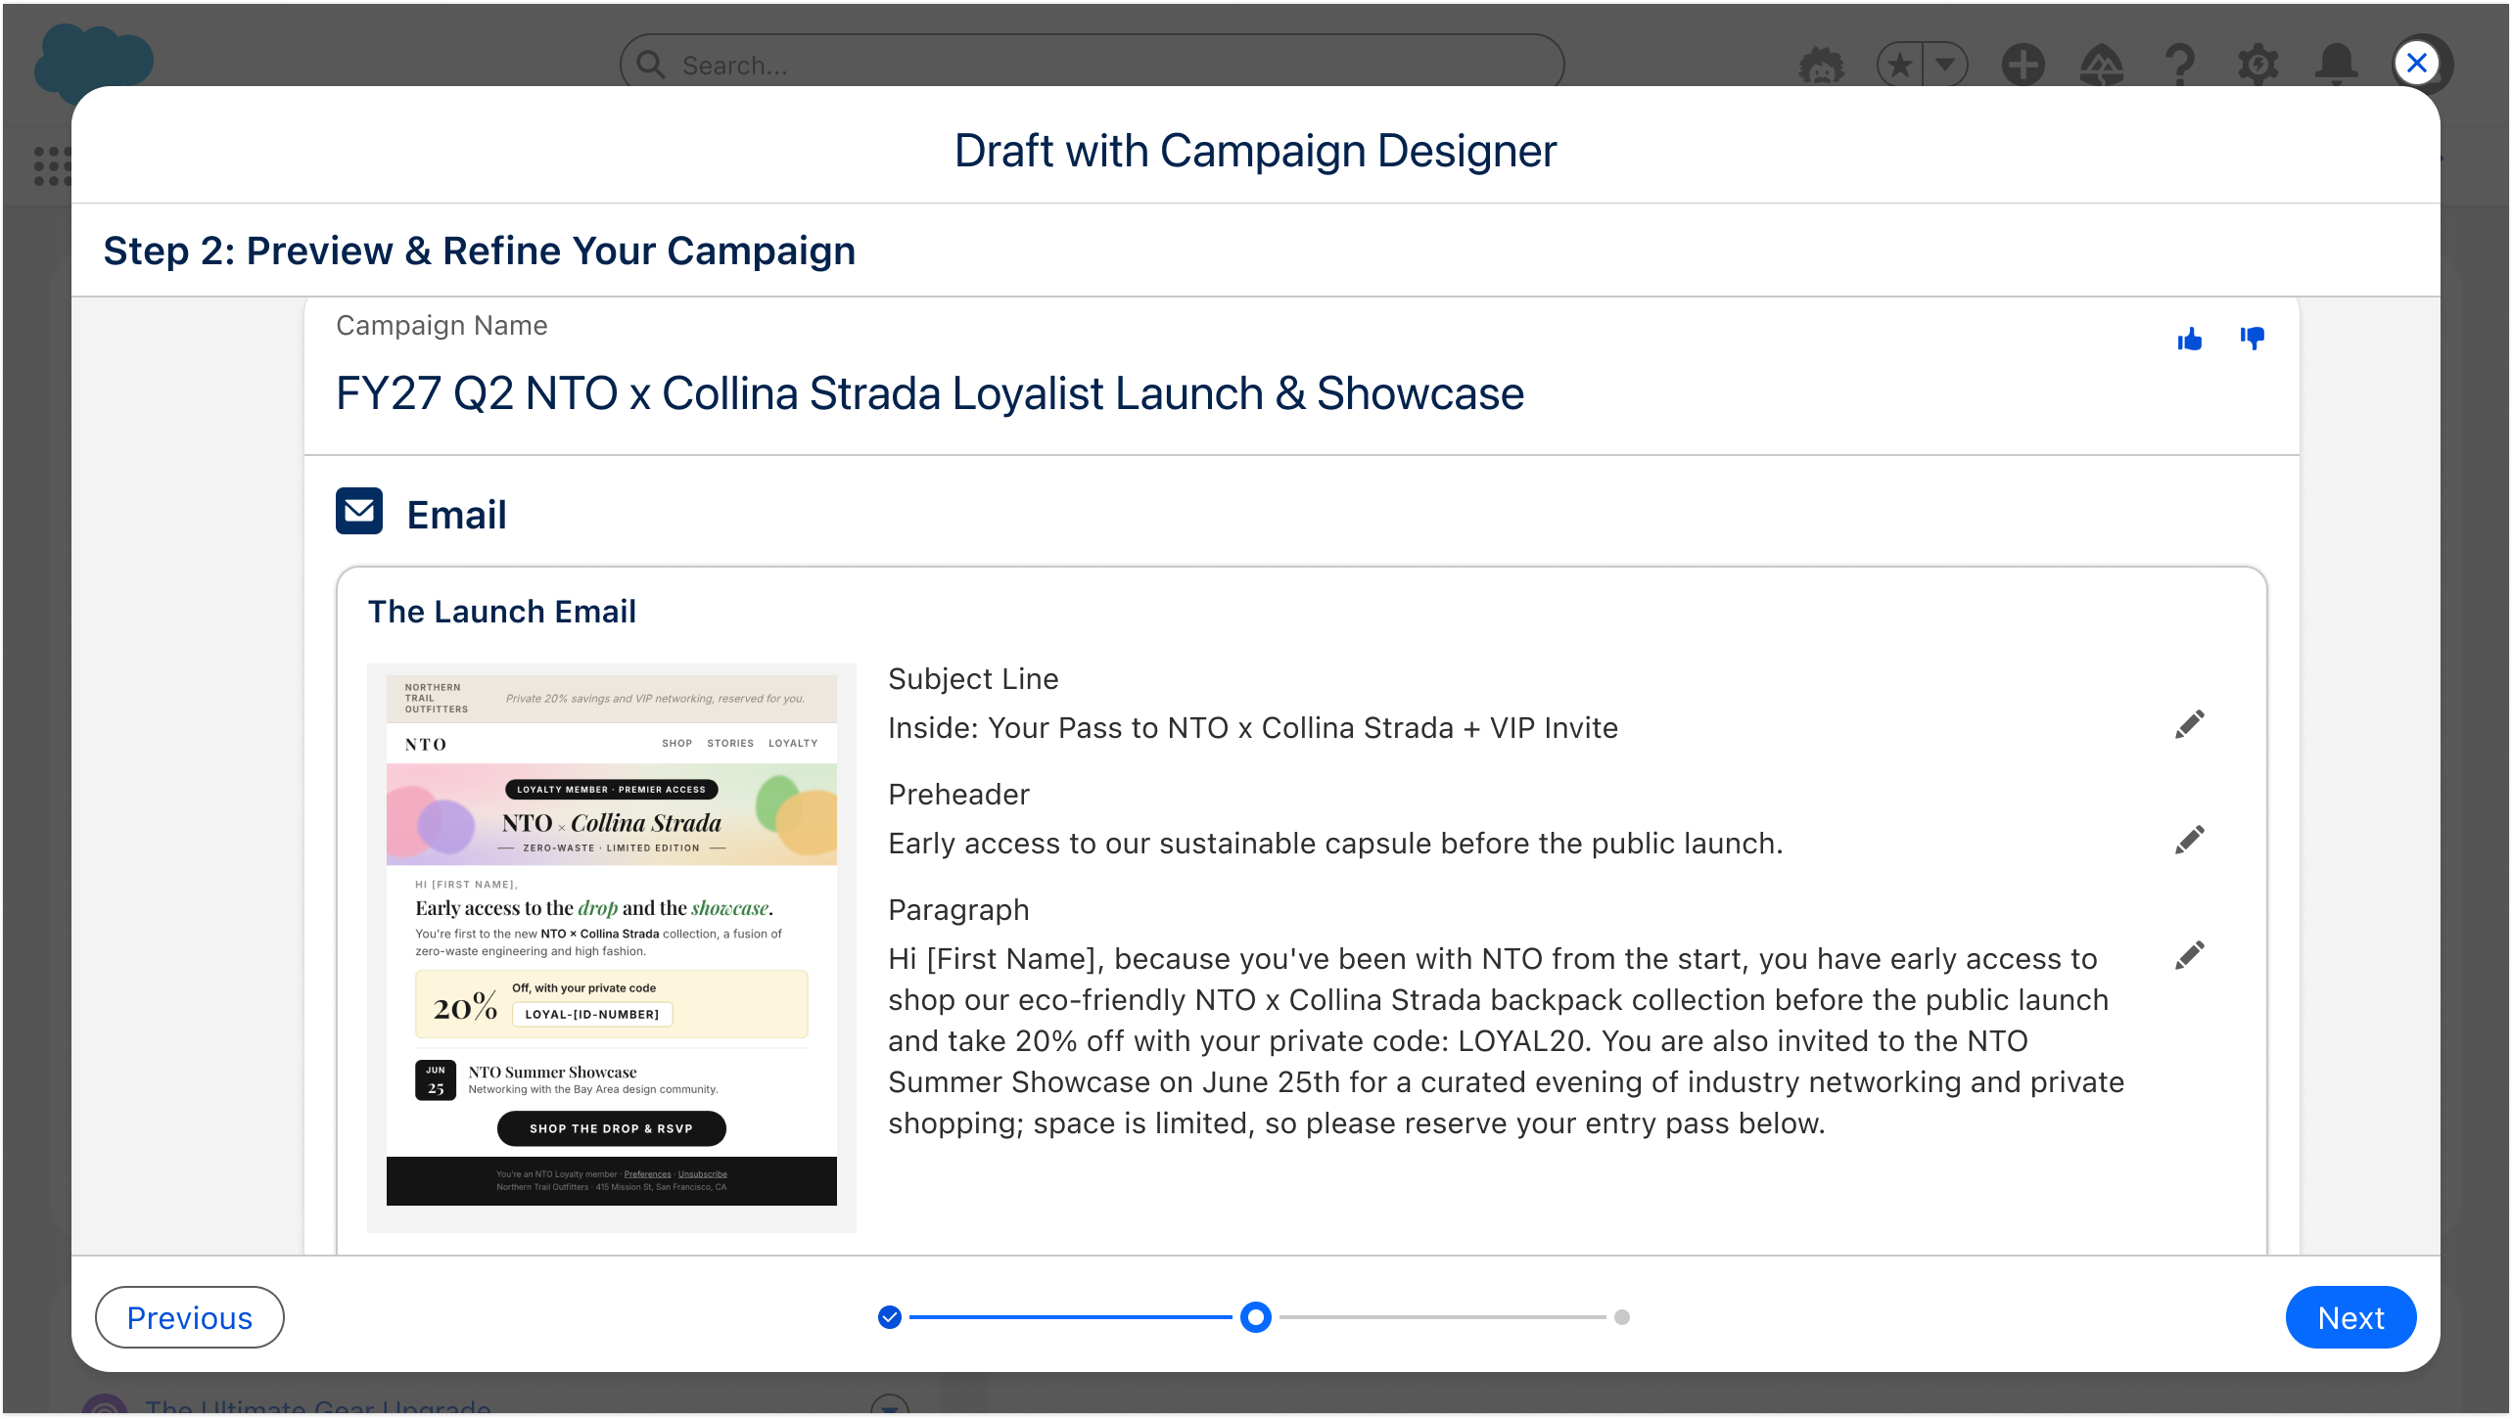Viewport: 2512px width, 1419px height.
Task: Click LOYALTY in the email preview nav
Action: coord(793,744)
